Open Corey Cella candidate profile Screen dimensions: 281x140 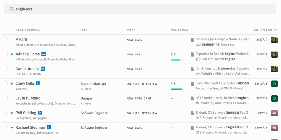click(25, 83)
